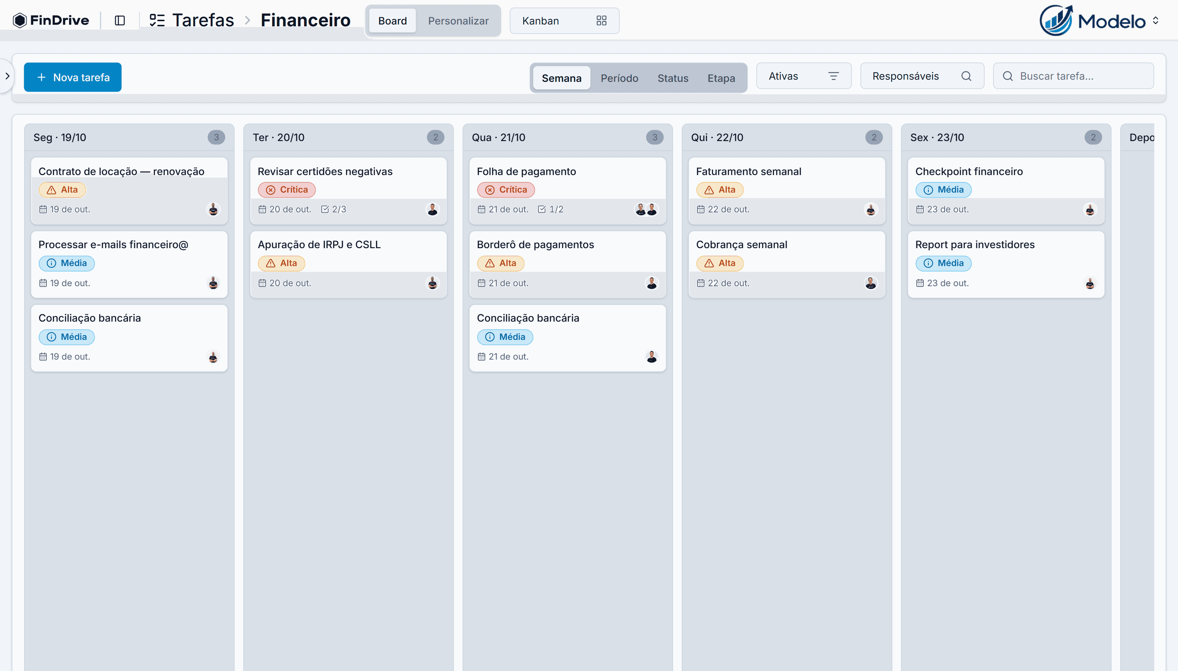1178x671 pixels.
Task: Toggle the sidebar panel icon
Action: pos(120,20)
